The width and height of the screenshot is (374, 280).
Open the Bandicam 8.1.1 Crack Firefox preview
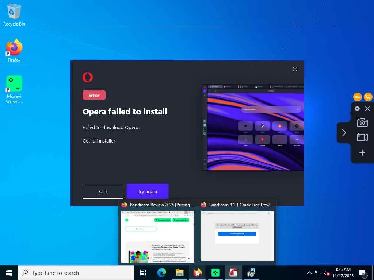[x=237, y=232]
